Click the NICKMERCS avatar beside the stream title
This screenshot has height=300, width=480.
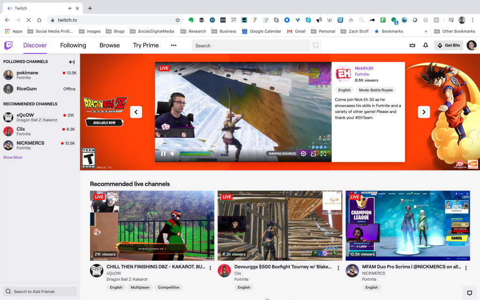click(x=352, y=270)
